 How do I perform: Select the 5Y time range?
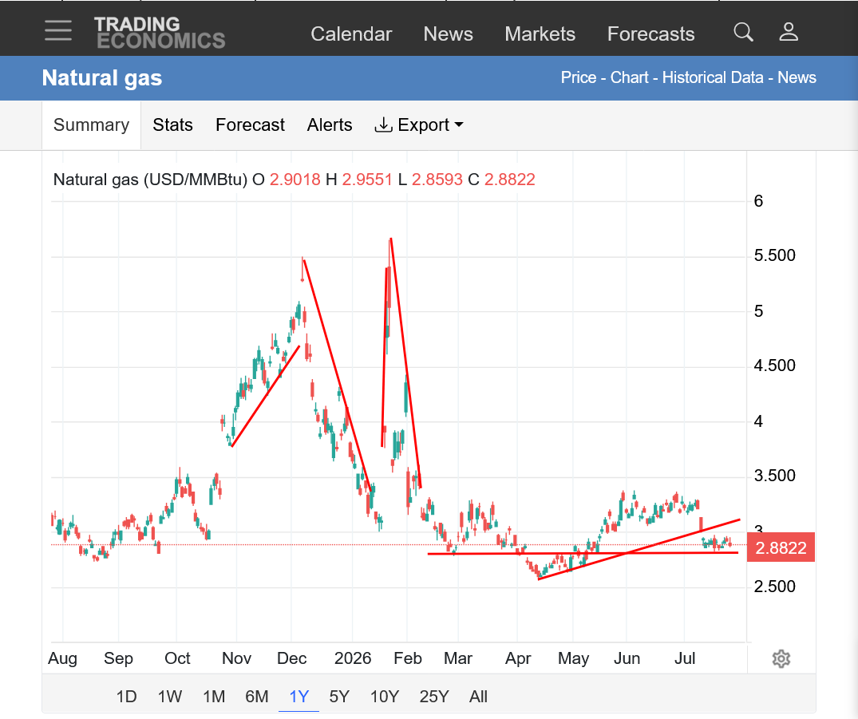click(x=339, y=697)
